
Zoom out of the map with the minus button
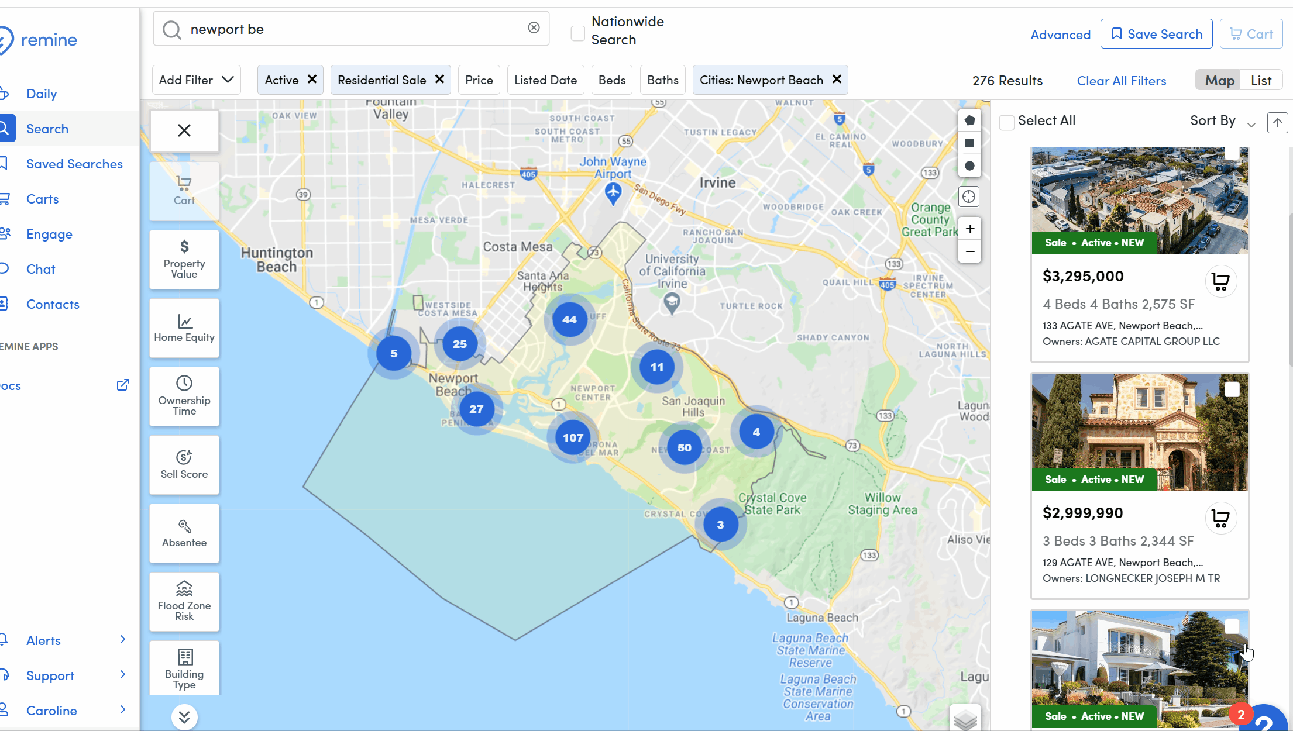(x=969, y=251)
